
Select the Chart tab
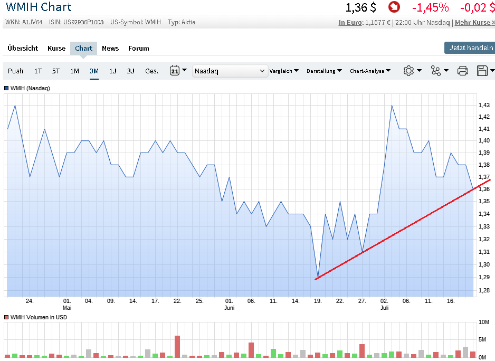click(x=83, y=49)
